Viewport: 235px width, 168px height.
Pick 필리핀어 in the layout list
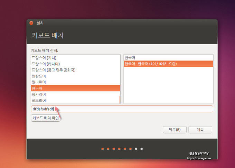pos(38,82)
